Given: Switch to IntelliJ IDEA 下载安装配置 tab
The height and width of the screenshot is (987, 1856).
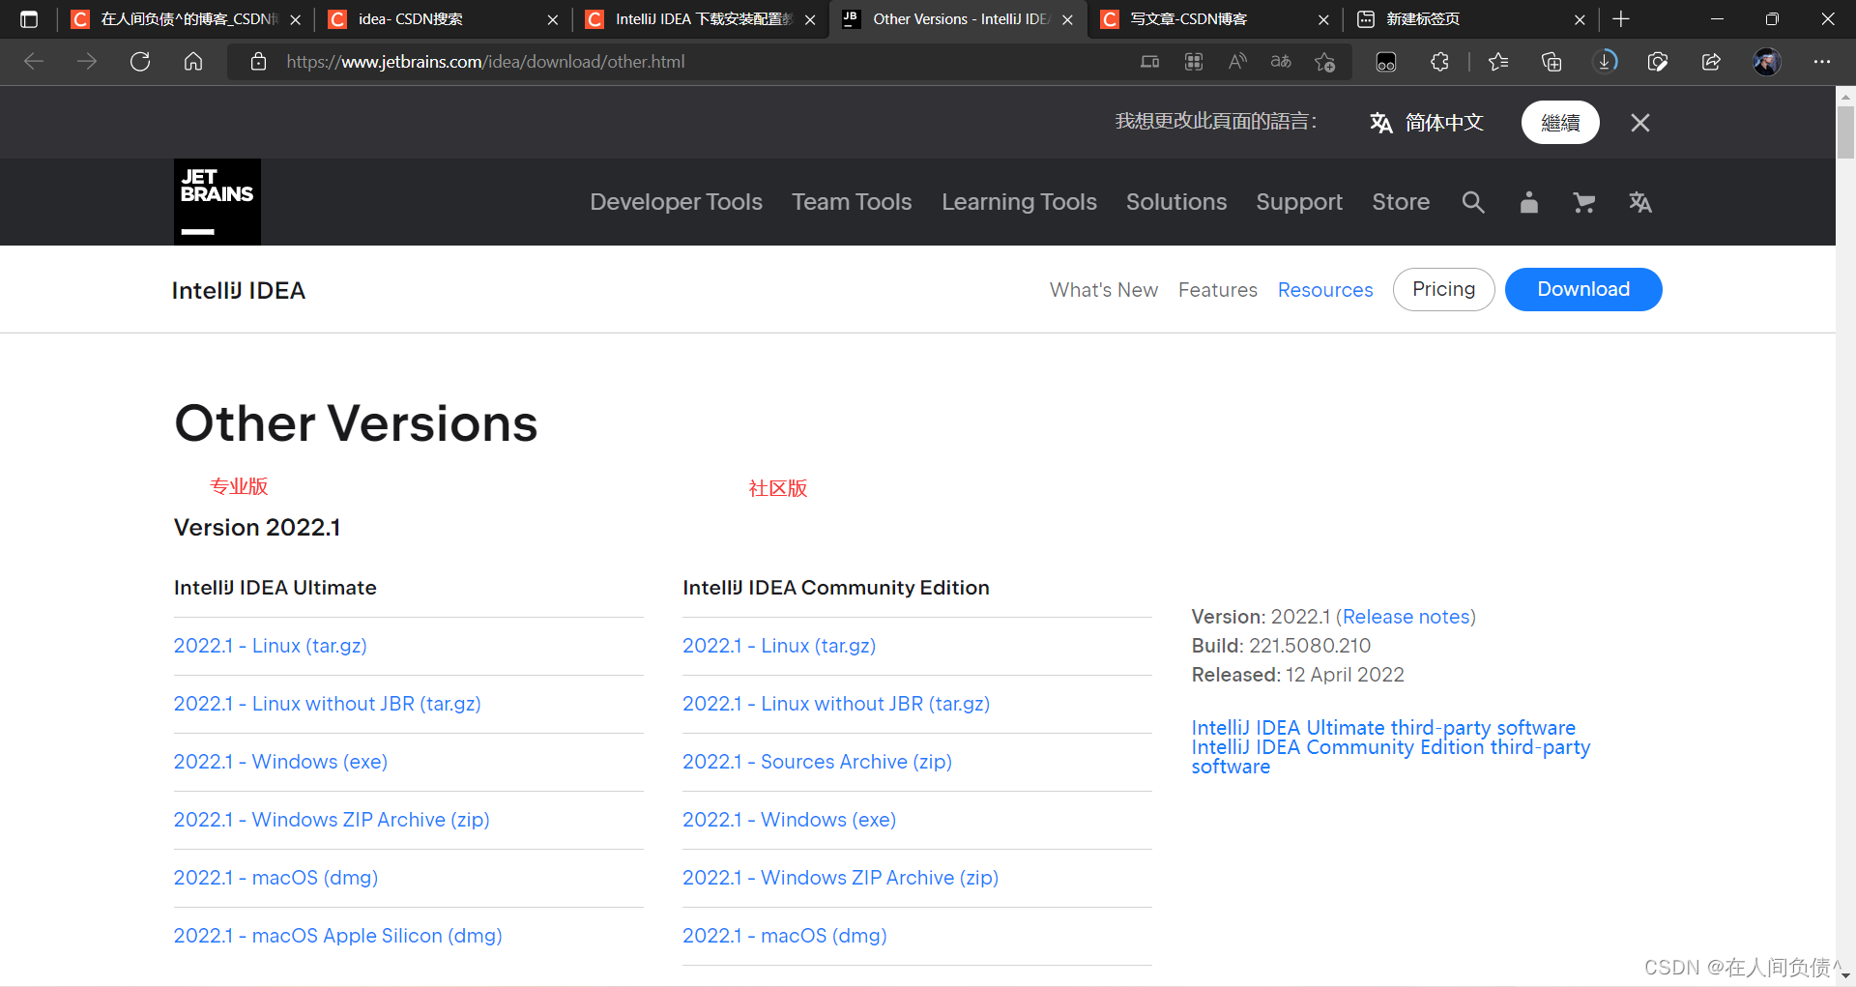Looking at the screenshot, I should point(701,19).
